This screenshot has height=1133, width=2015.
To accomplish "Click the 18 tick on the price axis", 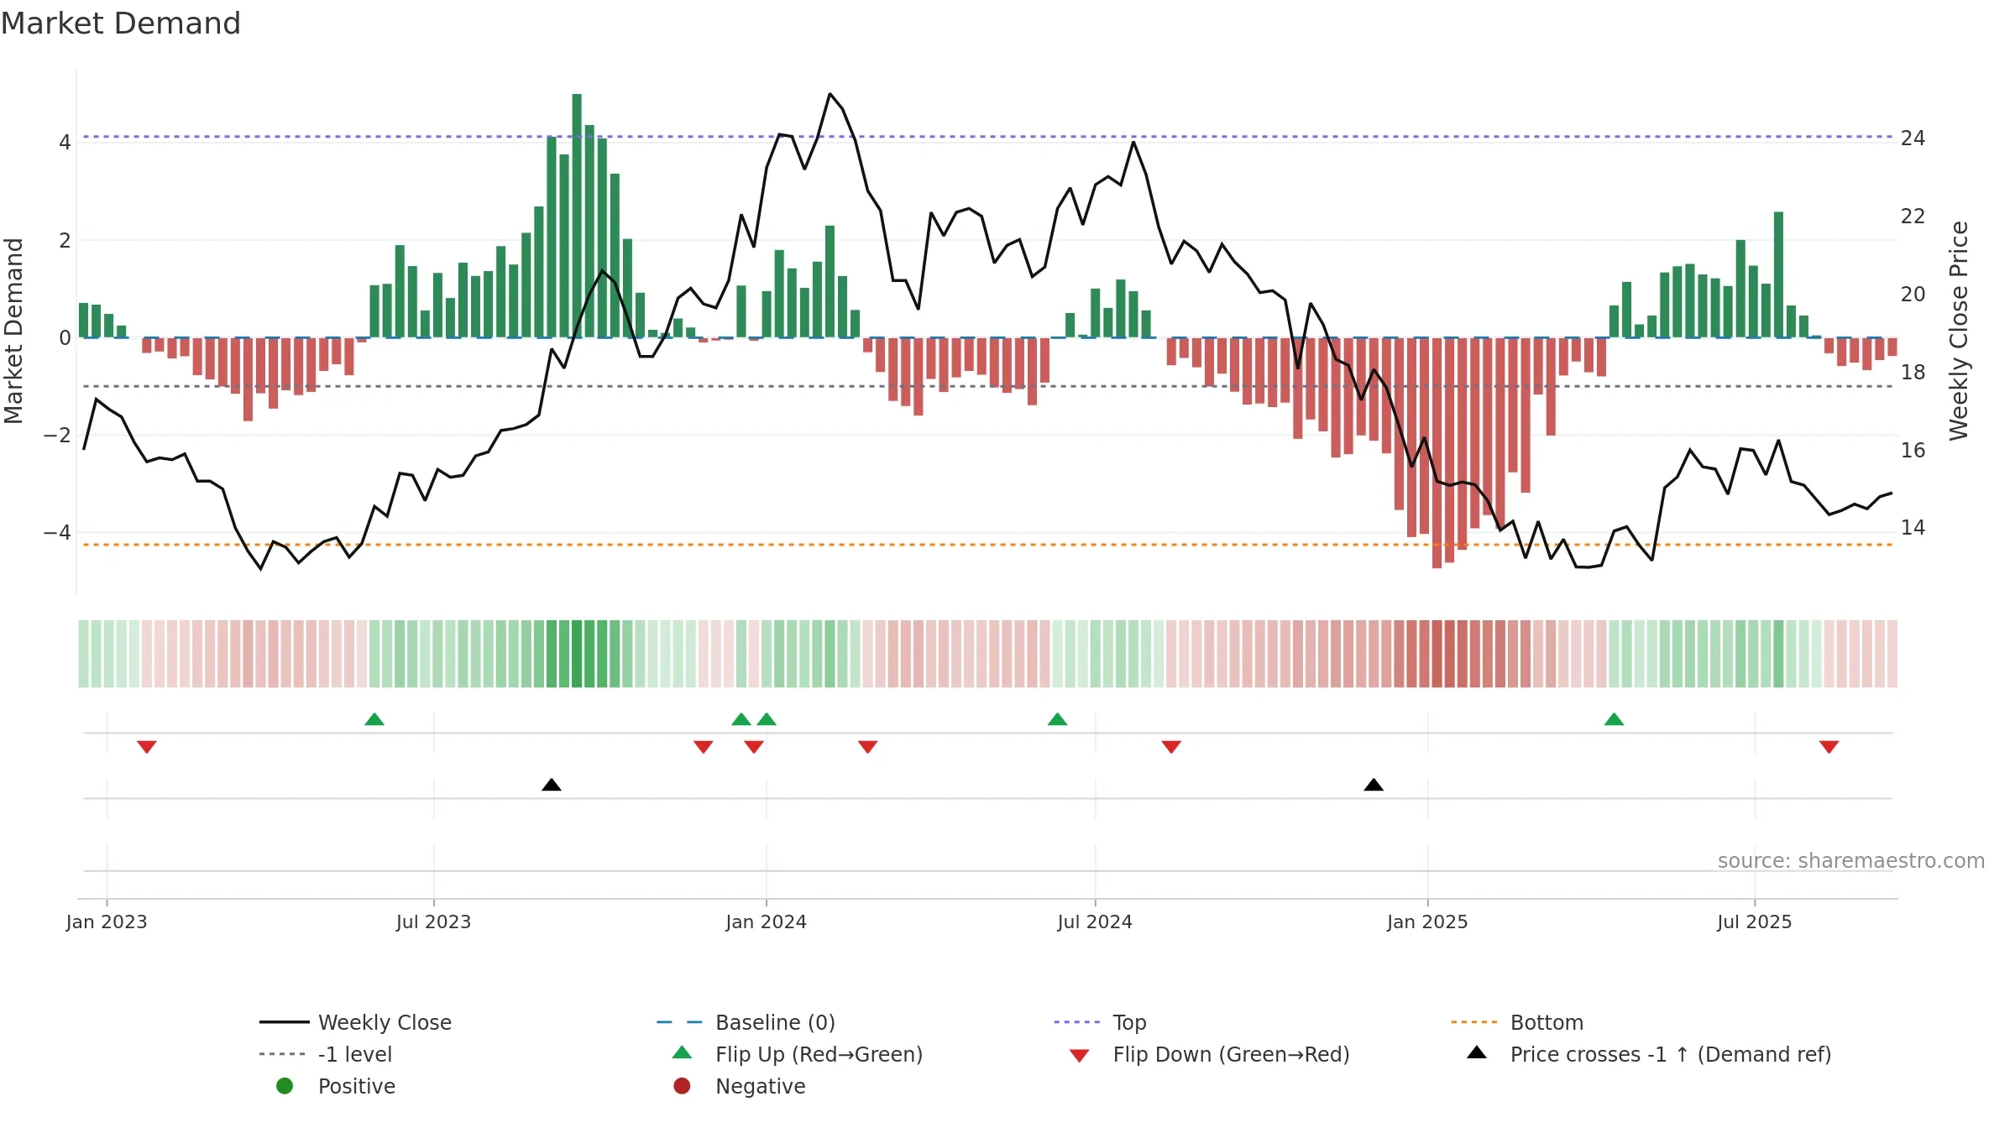I will point(1913,373).
